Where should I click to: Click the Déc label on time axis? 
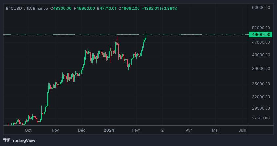tap(82, 130)
